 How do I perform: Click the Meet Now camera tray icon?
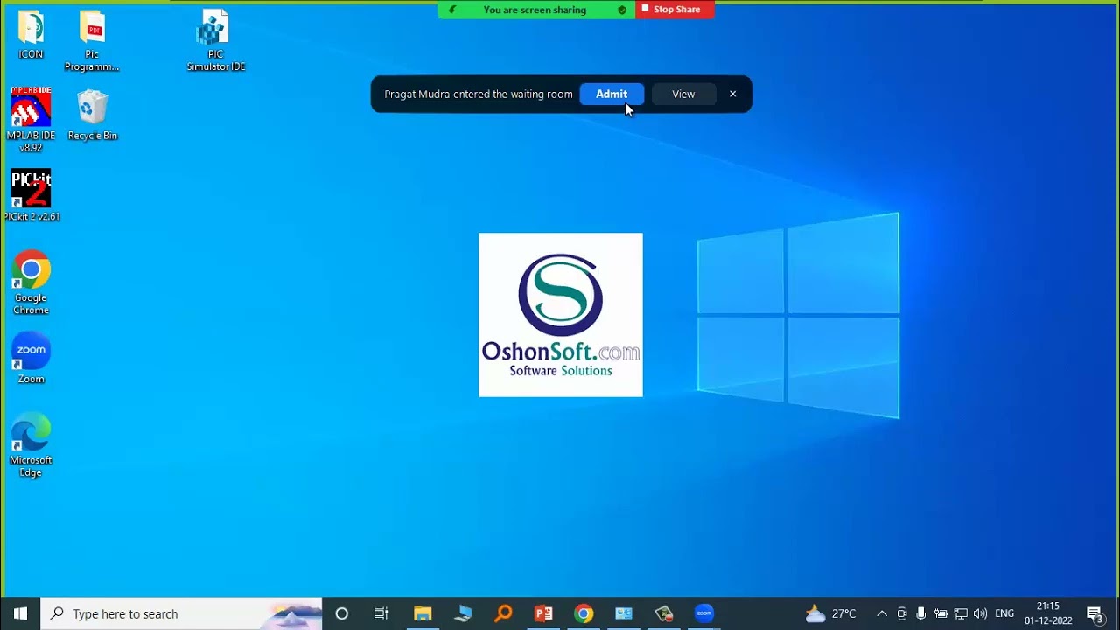(902, 613)
